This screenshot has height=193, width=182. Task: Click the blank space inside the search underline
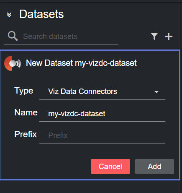(x=97, y=37)
